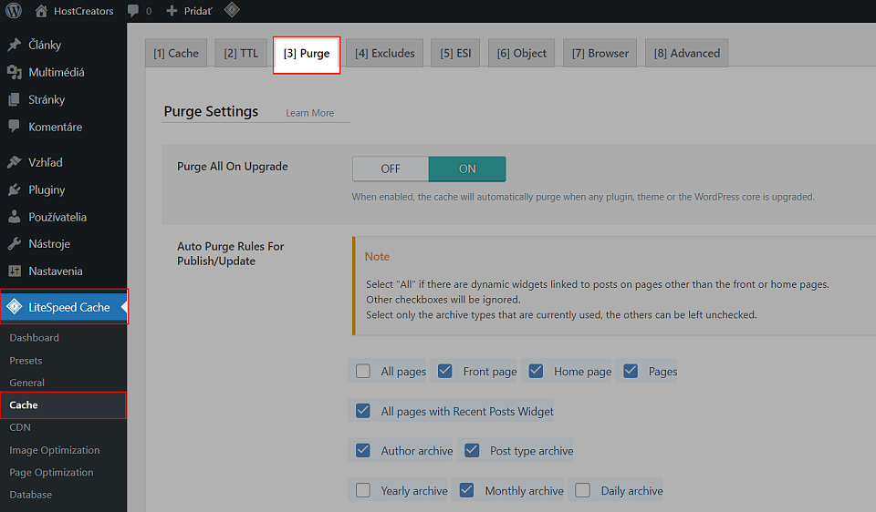
Task: Open LiteSpeed diamond icon in admin bar
Action: coord(232,10)
